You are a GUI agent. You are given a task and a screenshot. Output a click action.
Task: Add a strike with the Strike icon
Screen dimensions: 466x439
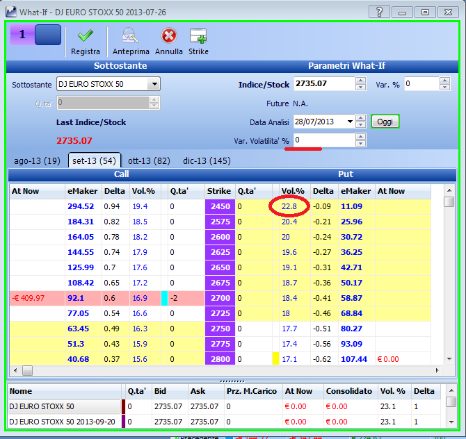tap(198, 36)
